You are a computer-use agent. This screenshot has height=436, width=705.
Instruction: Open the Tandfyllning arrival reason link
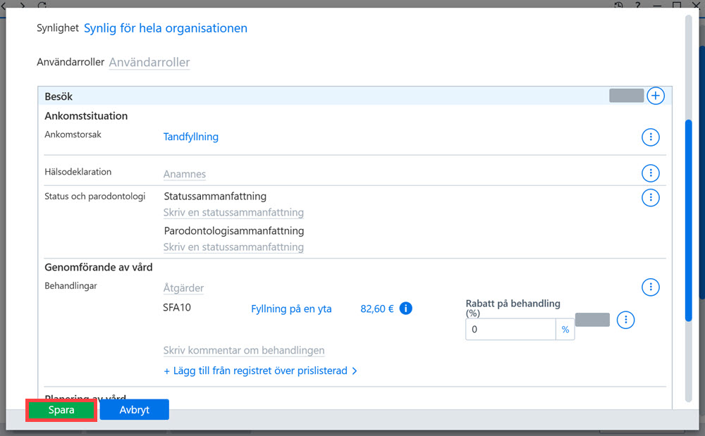click(190, 137)
